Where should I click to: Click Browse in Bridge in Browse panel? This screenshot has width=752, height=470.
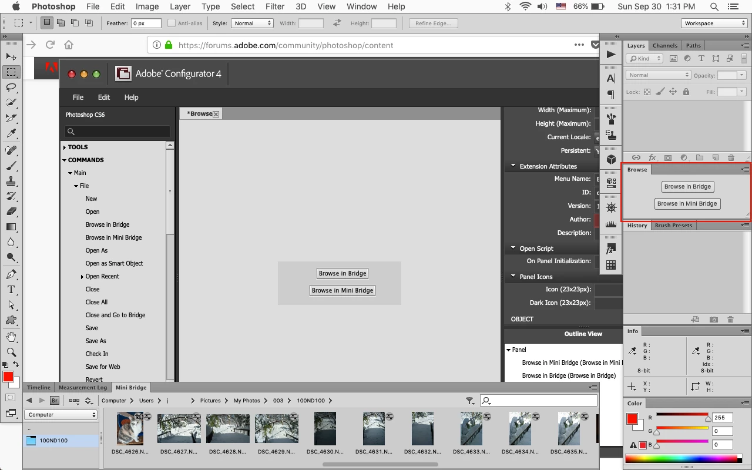[x=687, y=187]
